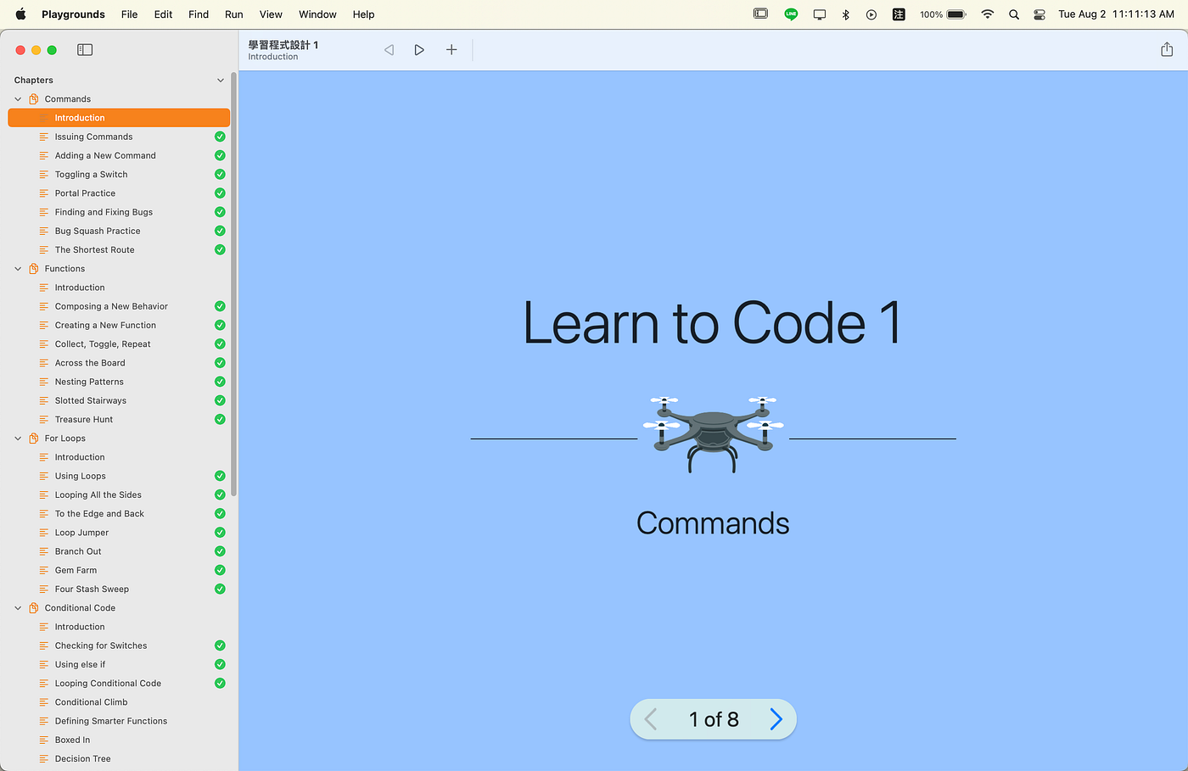Image resolution: width=1188 pixels, height=771 pixels.
Task: Open the Window menu
Action: [317, 14]
